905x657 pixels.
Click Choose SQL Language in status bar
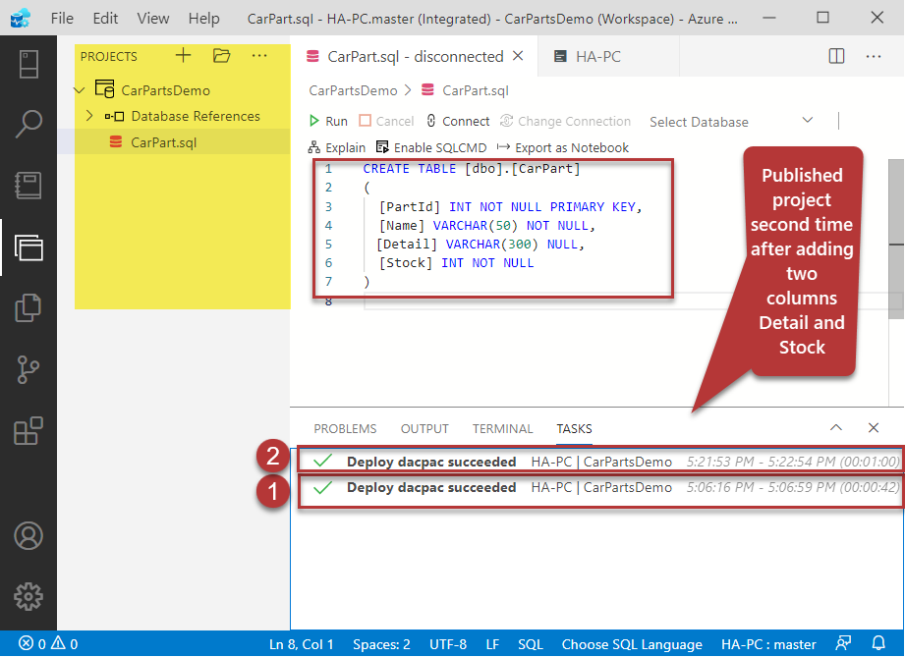point(632,644)
